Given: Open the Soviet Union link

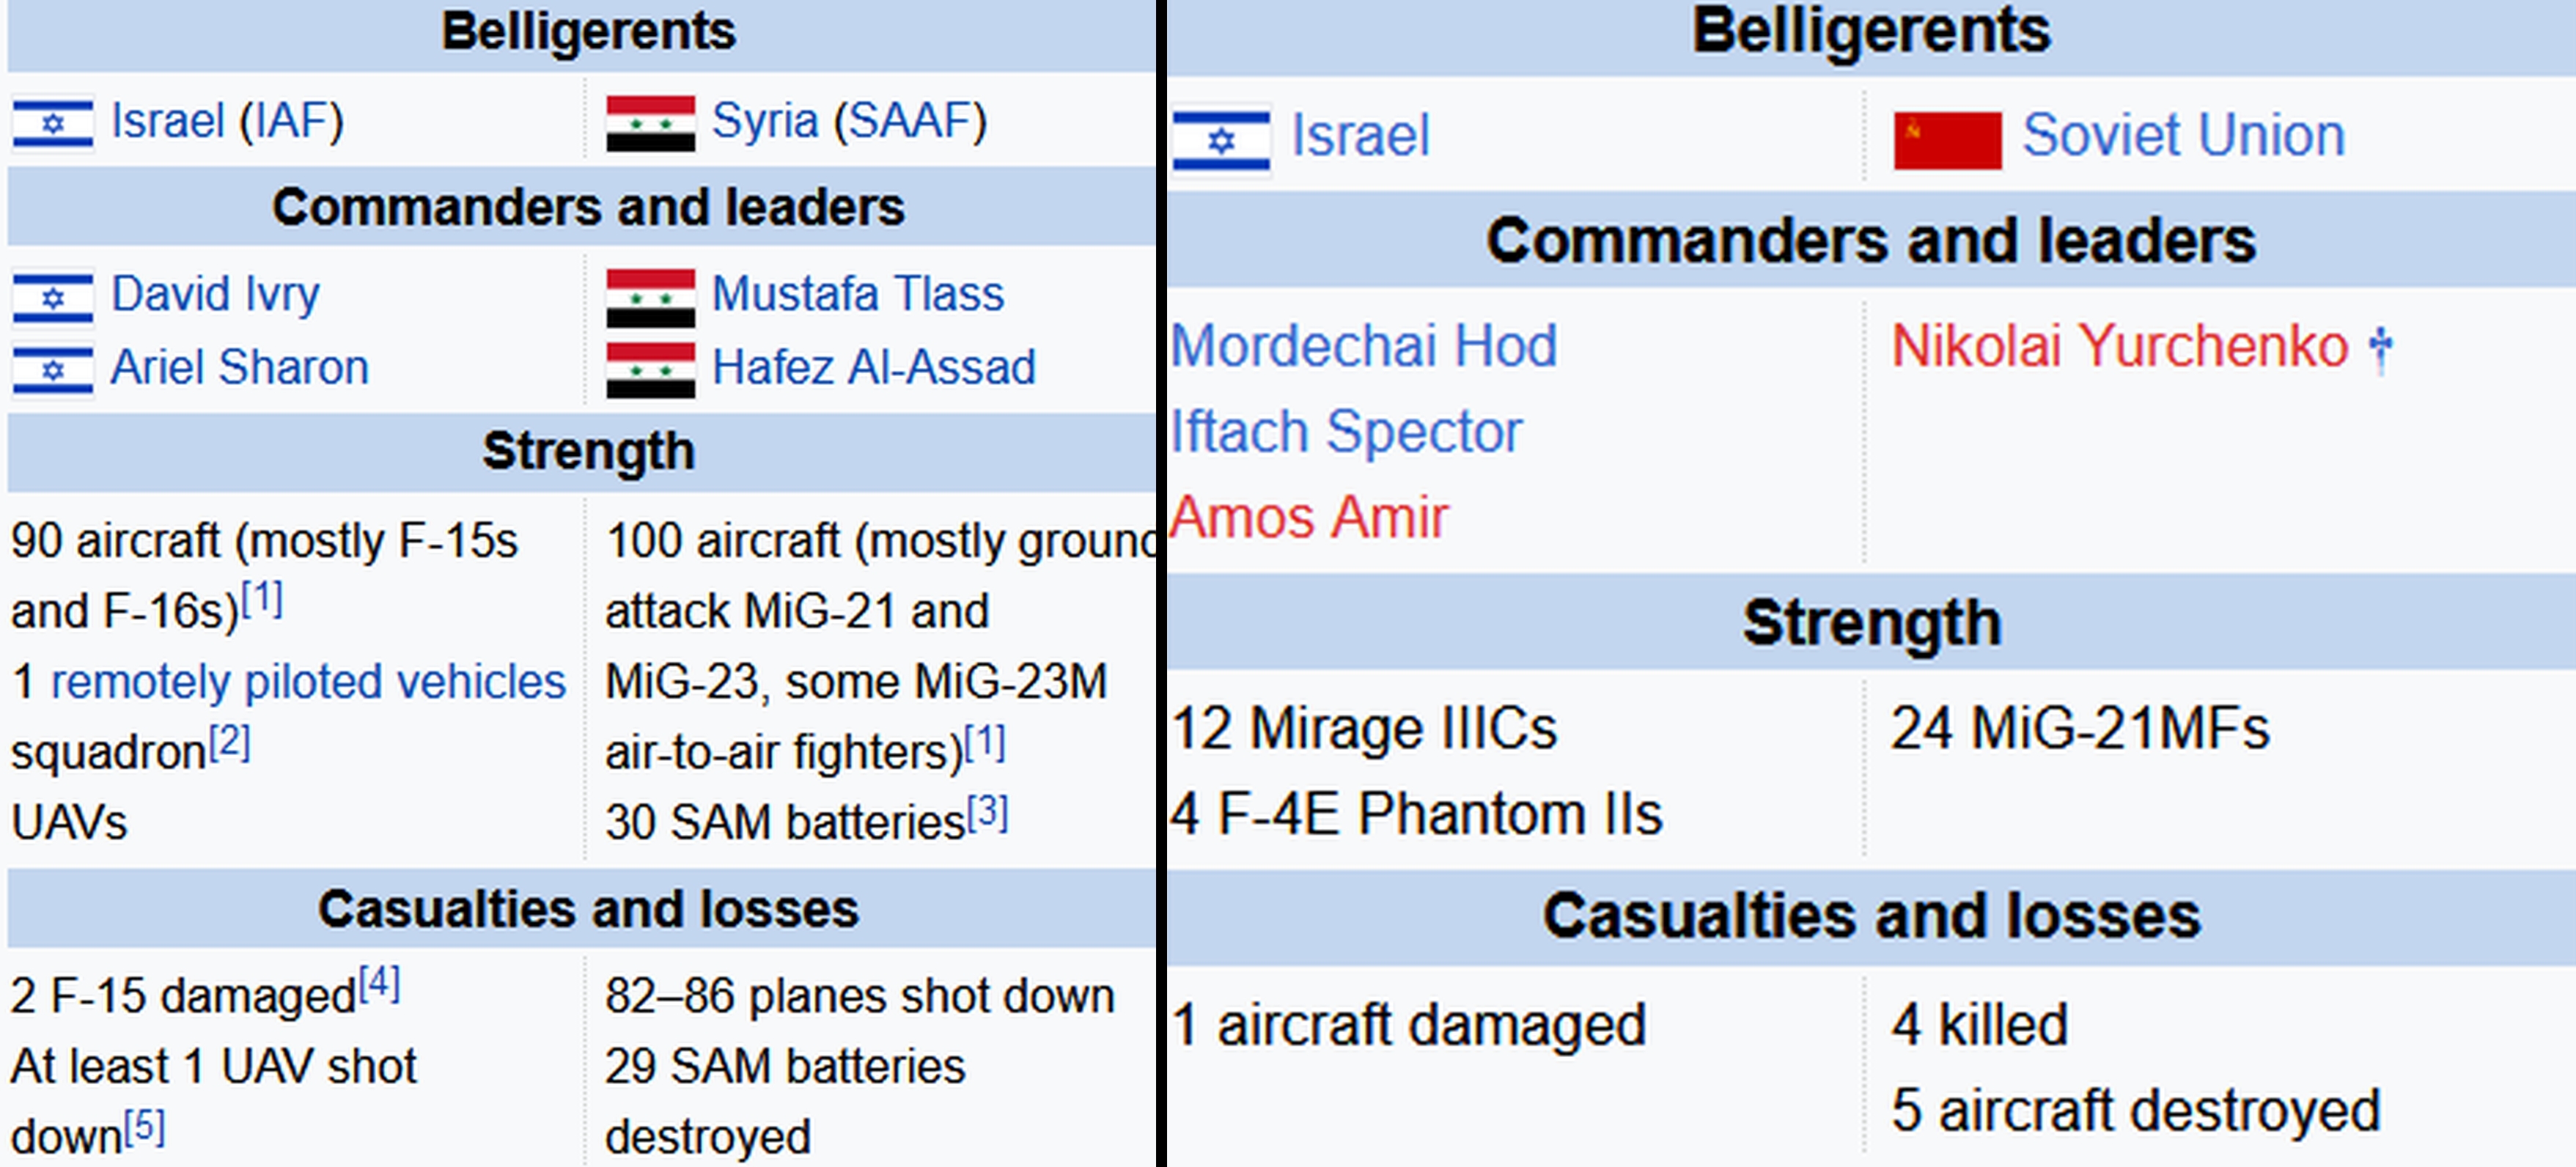Looking at the screenshot, I should click(2183, 135).
